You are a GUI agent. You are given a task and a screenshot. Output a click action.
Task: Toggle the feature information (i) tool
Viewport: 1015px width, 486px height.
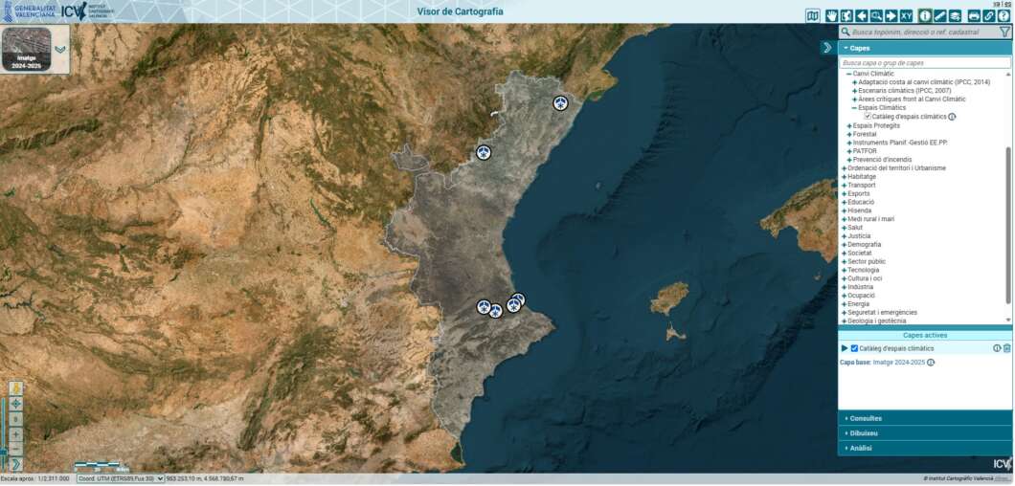click(x=925, y=15)
